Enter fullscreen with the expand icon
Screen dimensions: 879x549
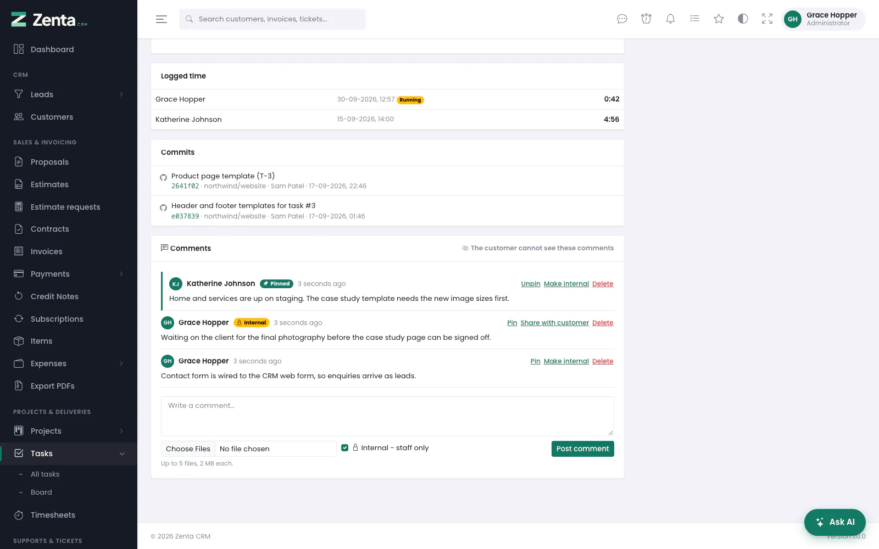(767, 19)
